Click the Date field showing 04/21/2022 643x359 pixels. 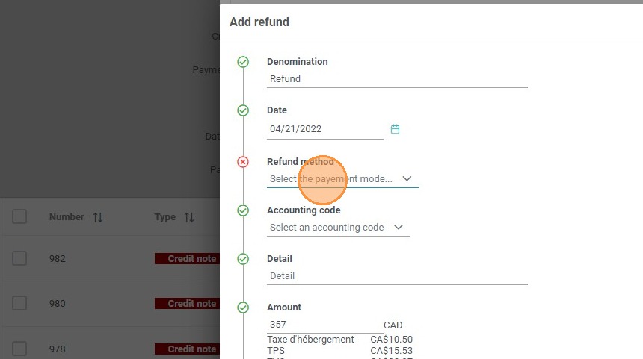pyautogui.click(x=324, y=129)
